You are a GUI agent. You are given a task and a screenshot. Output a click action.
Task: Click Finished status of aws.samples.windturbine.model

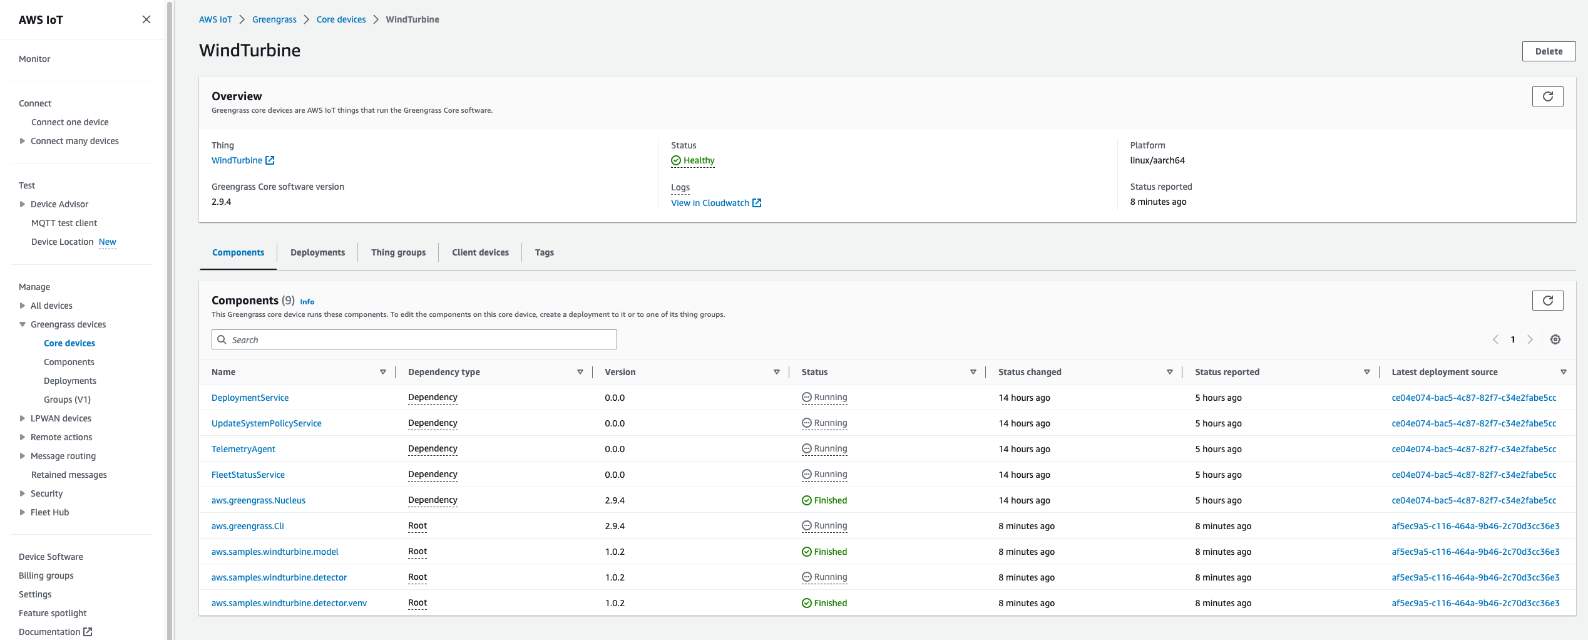click(824, 552)
